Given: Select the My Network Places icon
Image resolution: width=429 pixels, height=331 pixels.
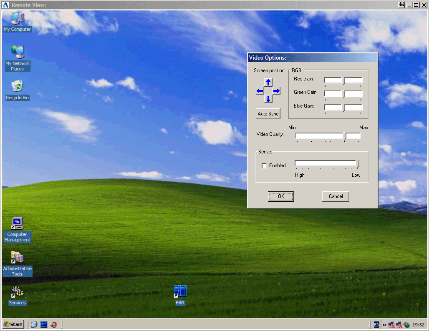Looking at the screenshot, I should click(x=18, y=58).
